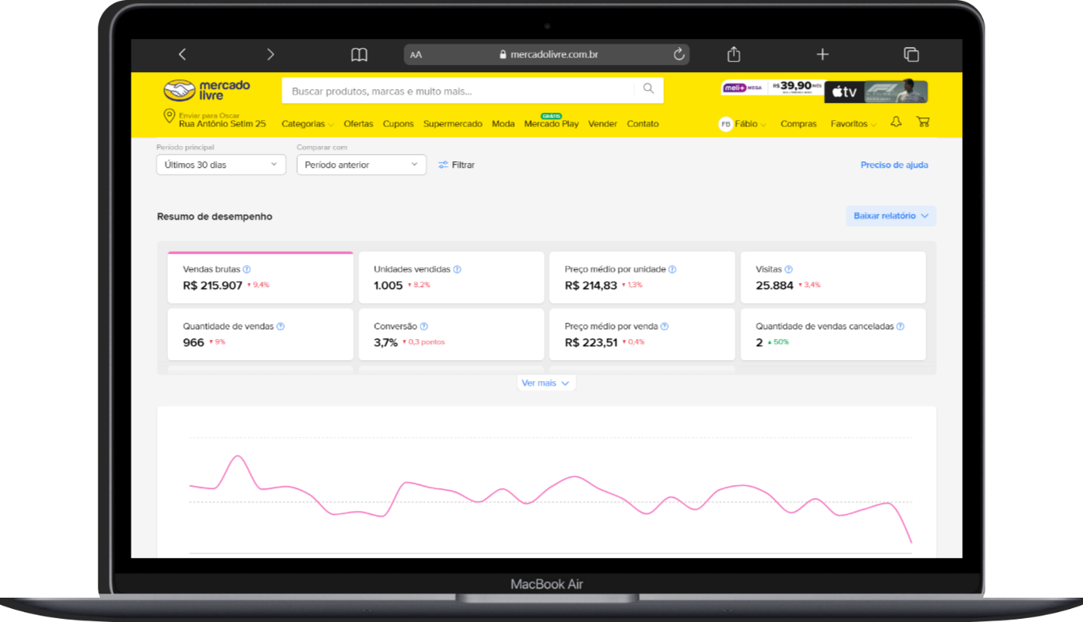Reload page using address bar refresh icon

point(679,54)
